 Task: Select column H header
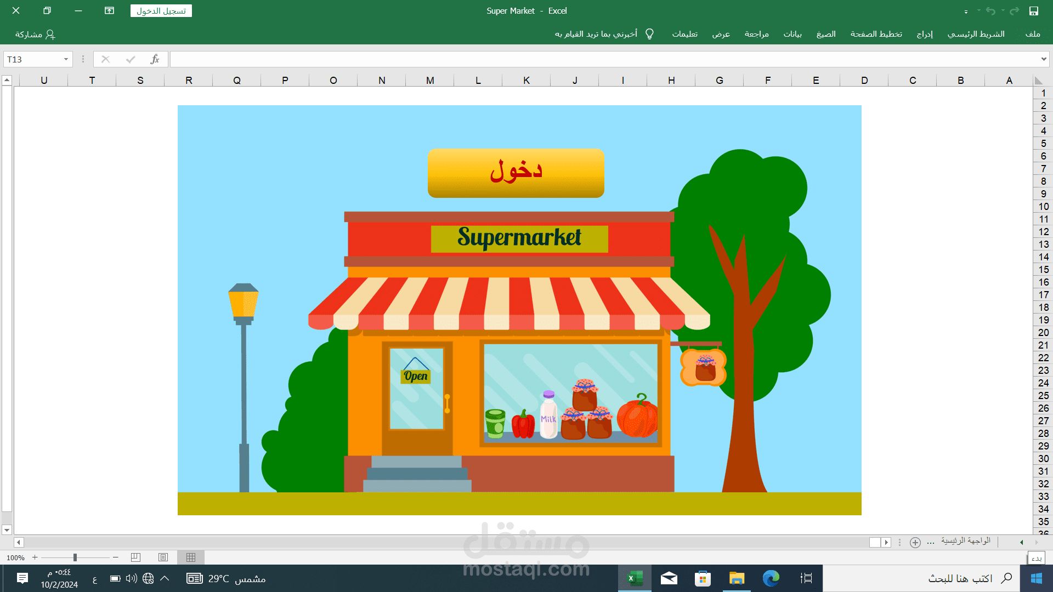point(671,81)
